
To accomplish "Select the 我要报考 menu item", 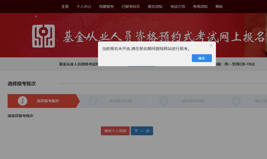I will point(106,7).
